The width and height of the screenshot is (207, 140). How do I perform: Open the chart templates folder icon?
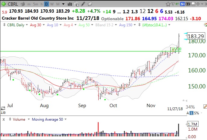pos(90,4)
